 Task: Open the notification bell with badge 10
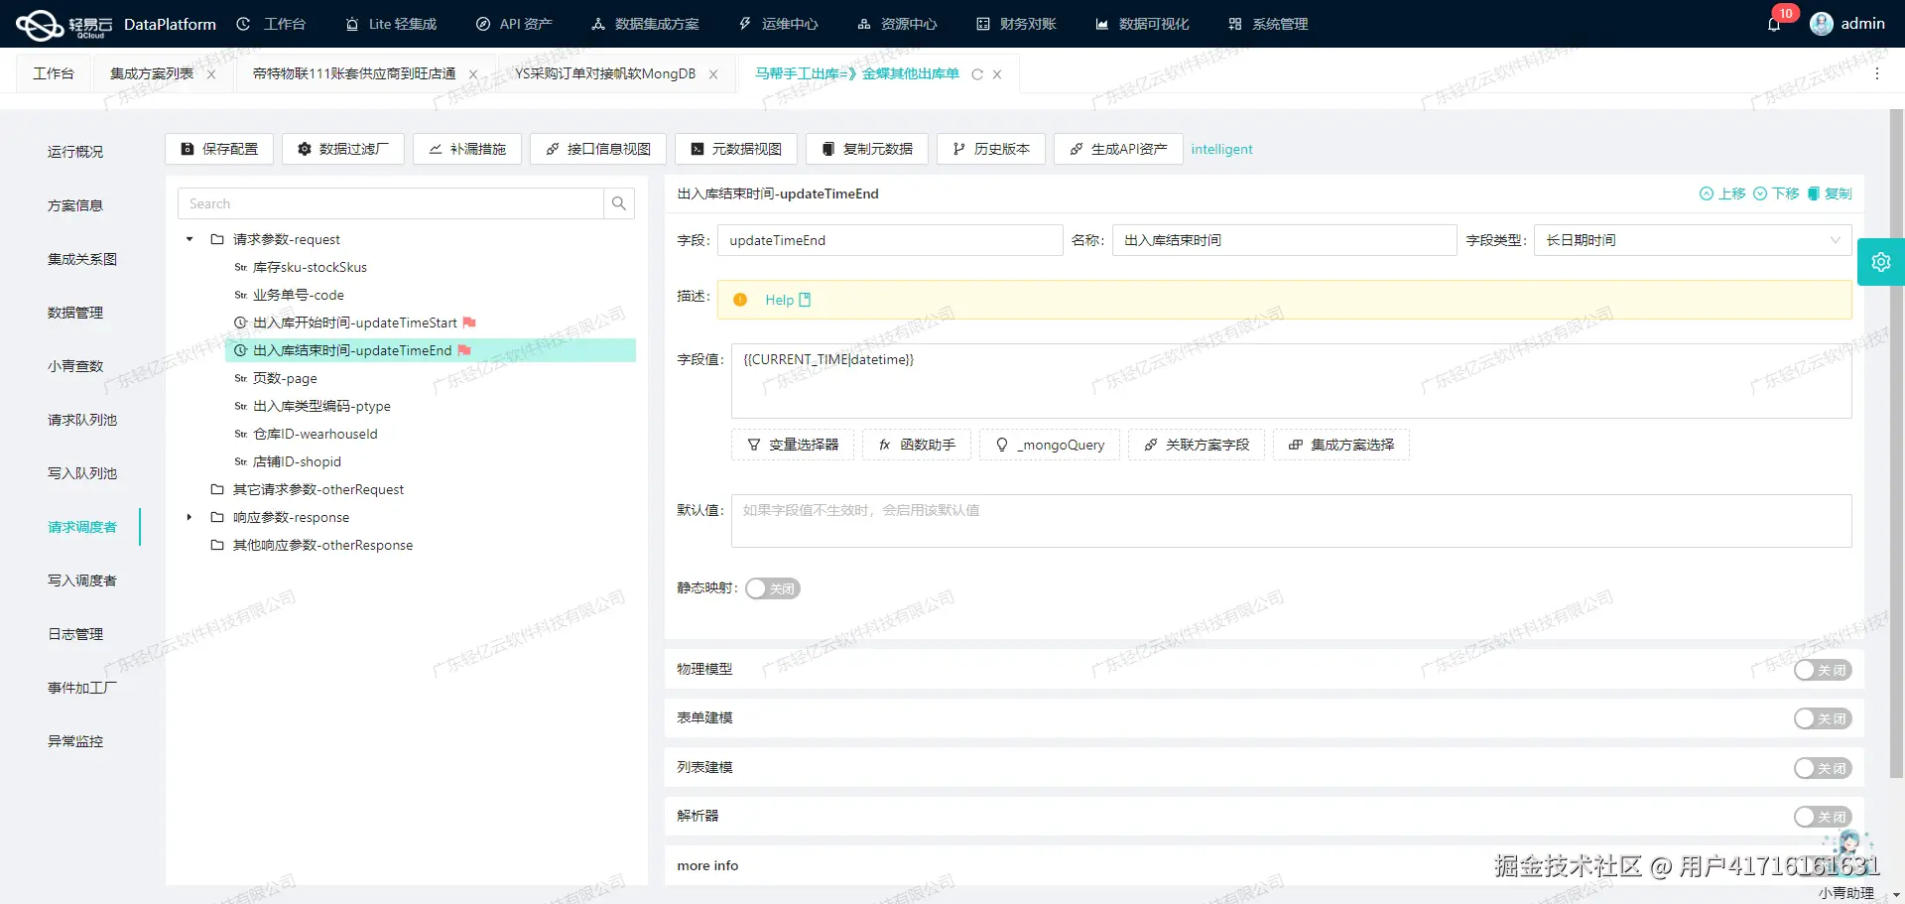pos(1775,24)
